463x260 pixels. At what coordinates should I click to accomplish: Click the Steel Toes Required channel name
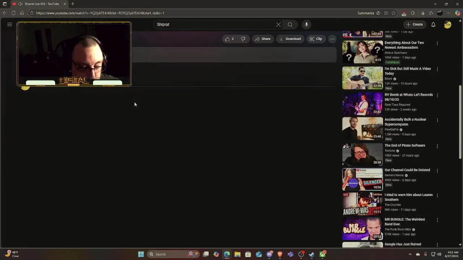tap(397, 105)
